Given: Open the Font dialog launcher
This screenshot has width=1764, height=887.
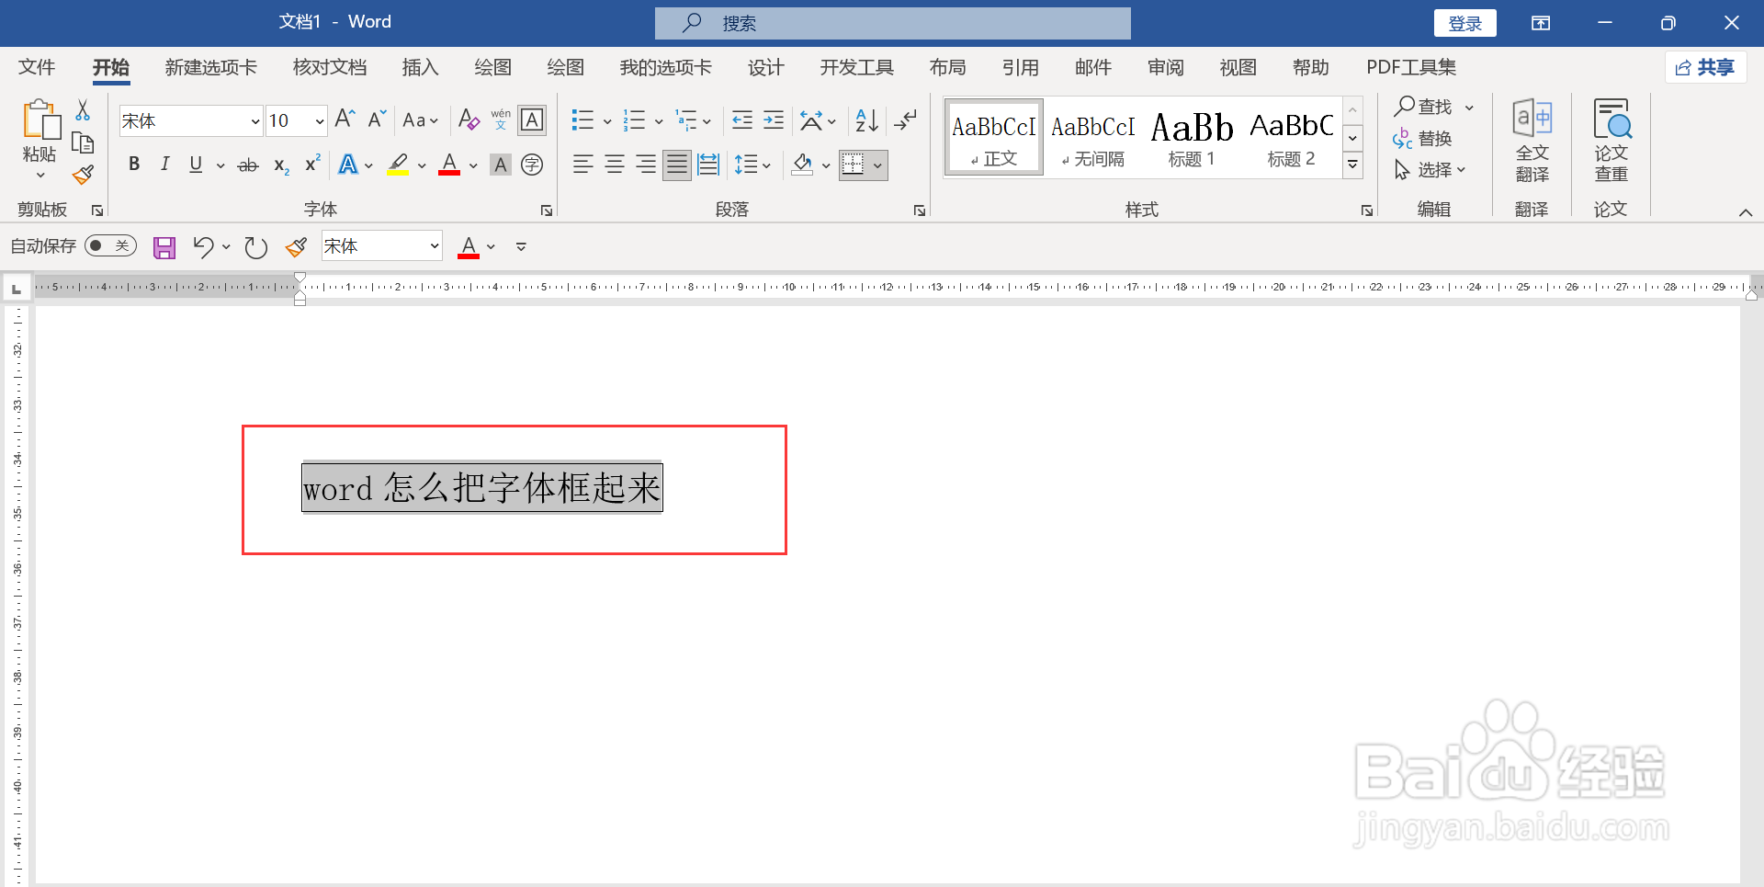Looking at the screenshot, I should click(x=547, y=210).
